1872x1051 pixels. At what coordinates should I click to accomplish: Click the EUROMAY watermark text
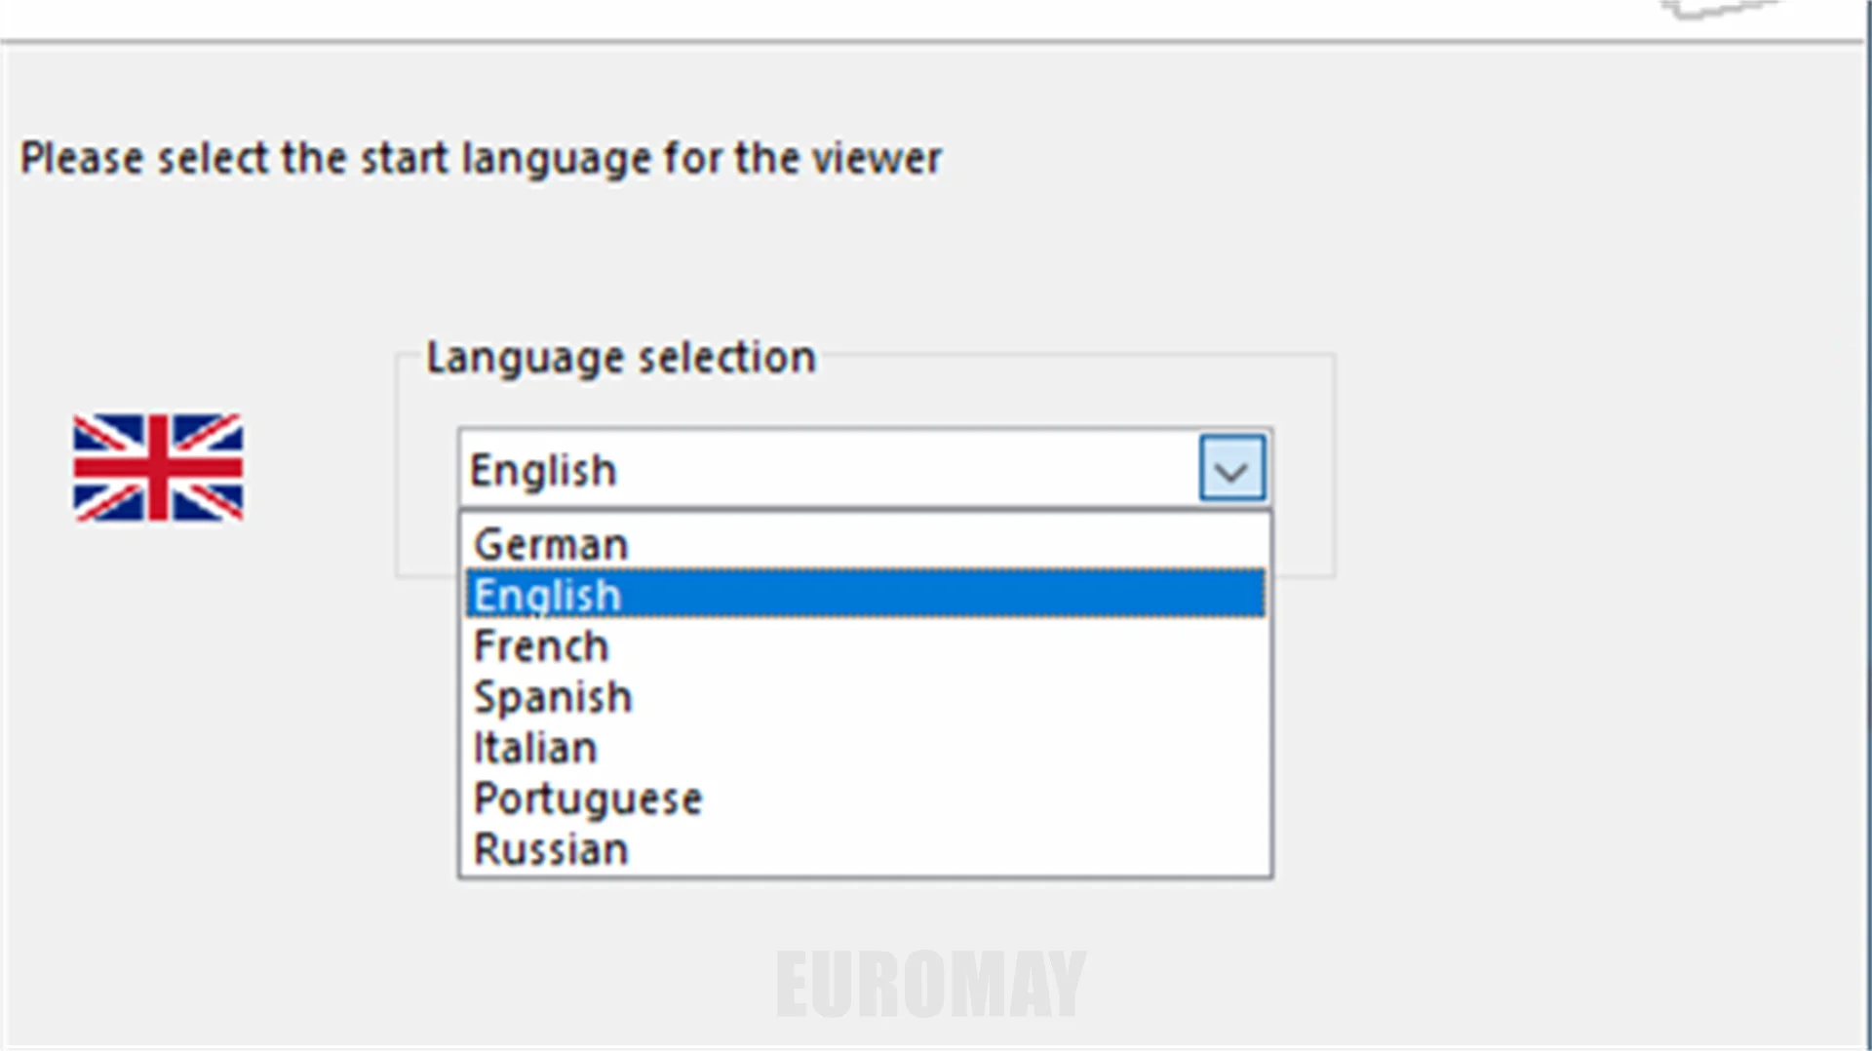point(930,985)
